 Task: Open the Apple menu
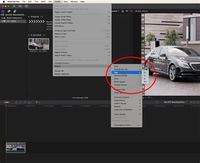(4, 2)
